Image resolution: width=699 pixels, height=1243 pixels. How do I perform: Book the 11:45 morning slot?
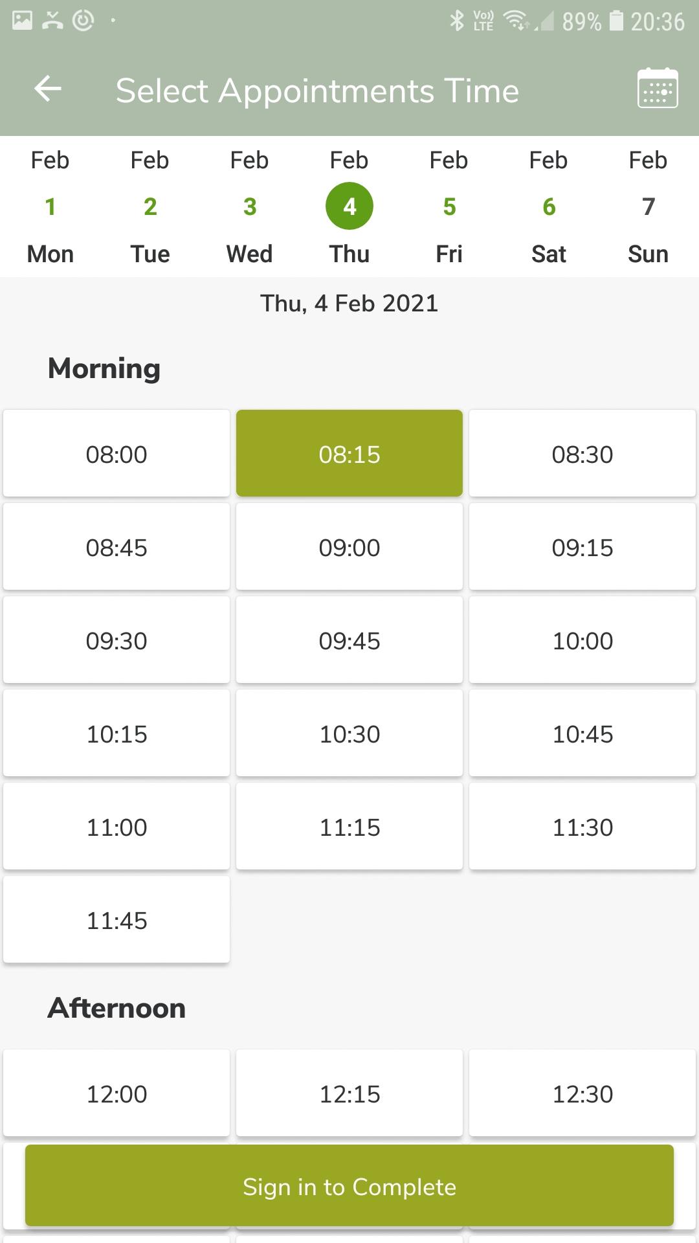click(x=116, y=920)
